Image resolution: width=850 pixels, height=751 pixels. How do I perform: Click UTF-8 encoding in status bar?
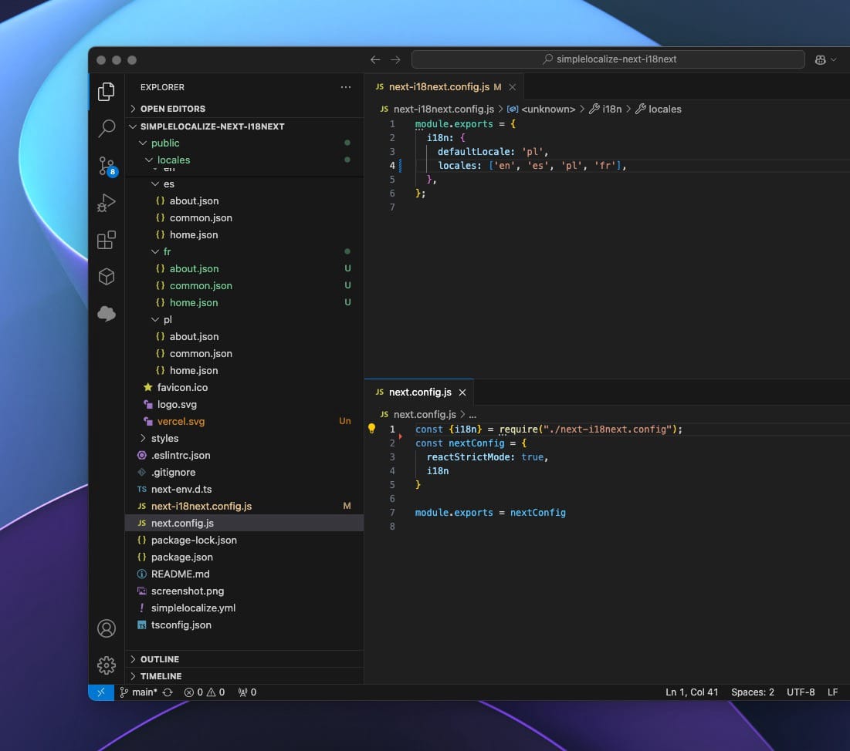coord(801,692)
